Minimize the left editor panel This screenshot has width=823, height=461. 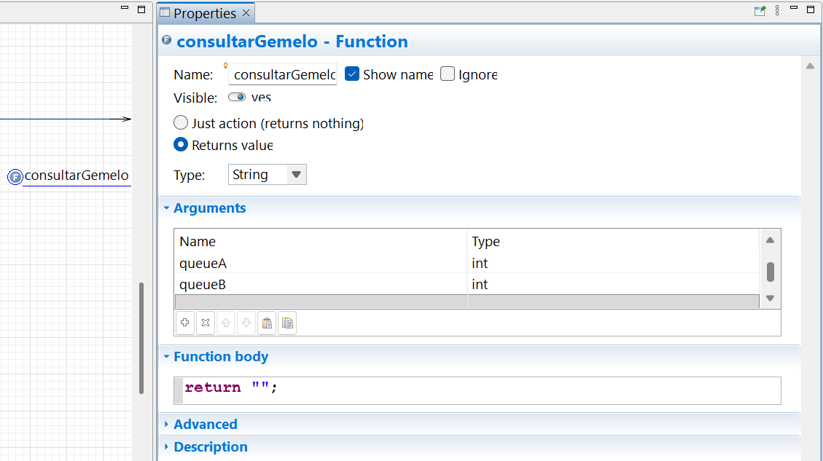(x=125, y=8)
